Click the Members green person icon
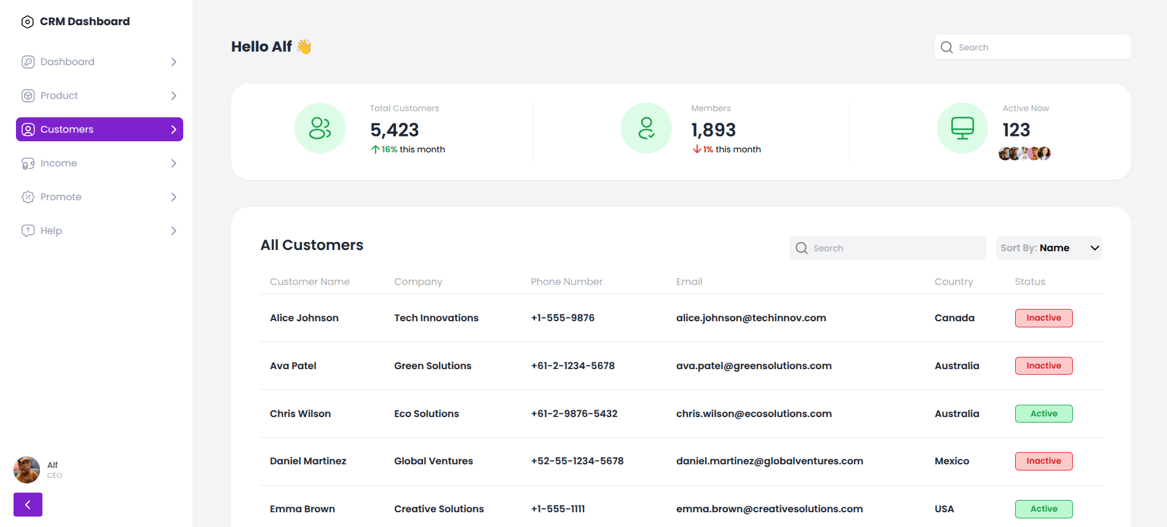1167x527 pixels. tap(646, 128)
